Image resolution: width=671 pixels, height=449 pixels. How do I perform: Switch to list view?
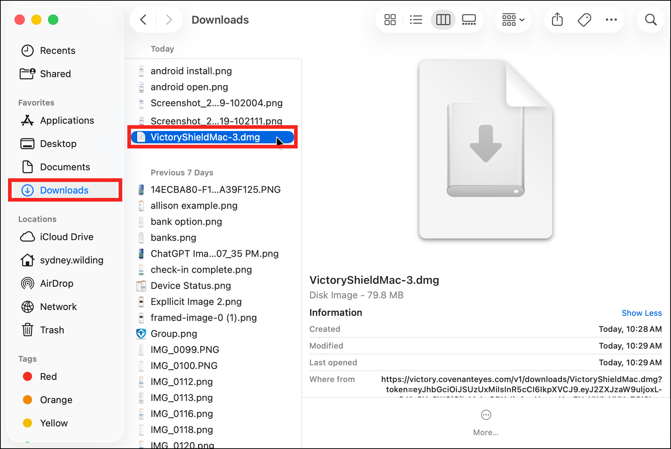[416, 20]
